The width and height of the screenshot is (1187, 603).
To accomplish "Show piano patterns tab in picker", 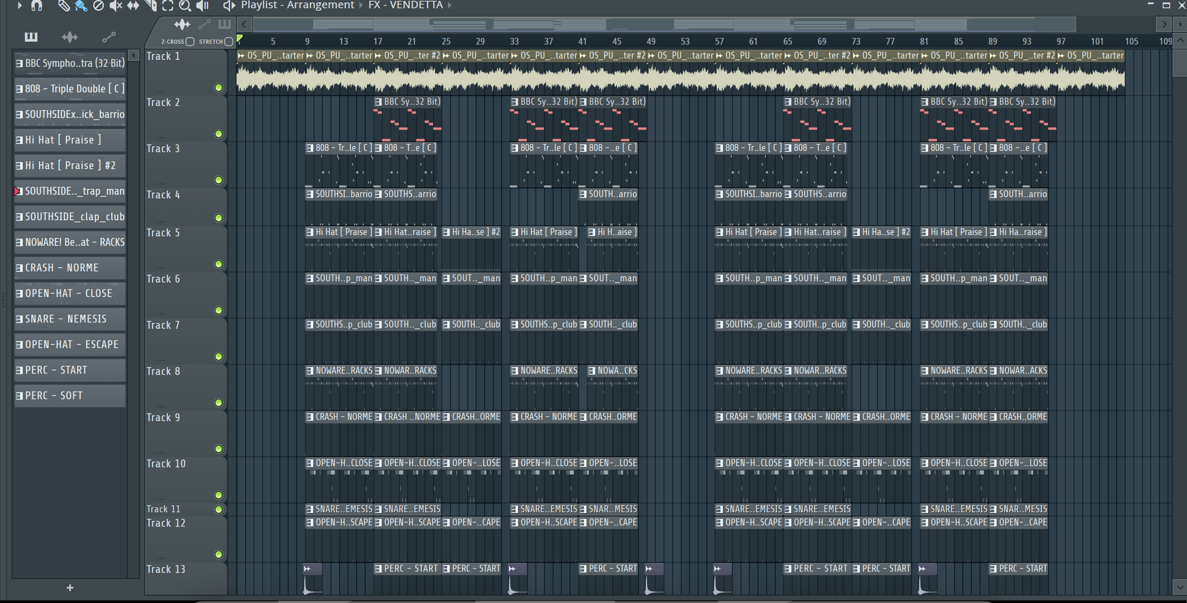I will [x=31, y=37].
